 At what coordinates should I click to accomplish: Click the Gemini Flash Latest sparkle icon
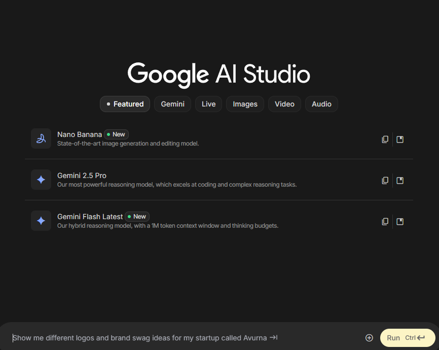tap(41, 221)
